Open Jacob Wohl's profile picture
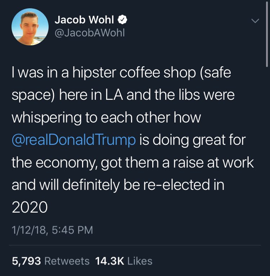270x276 pixels. 30,27
